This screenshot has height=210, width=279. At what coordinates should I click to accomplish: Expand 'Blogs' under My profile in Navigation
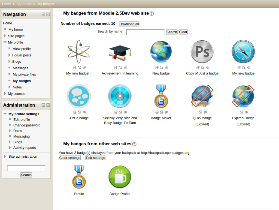click(9, 61)
